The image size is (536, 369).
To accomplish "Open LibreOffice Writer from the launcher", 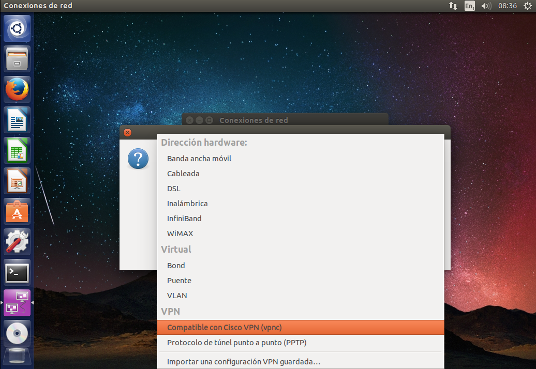I will coord(17,120).
